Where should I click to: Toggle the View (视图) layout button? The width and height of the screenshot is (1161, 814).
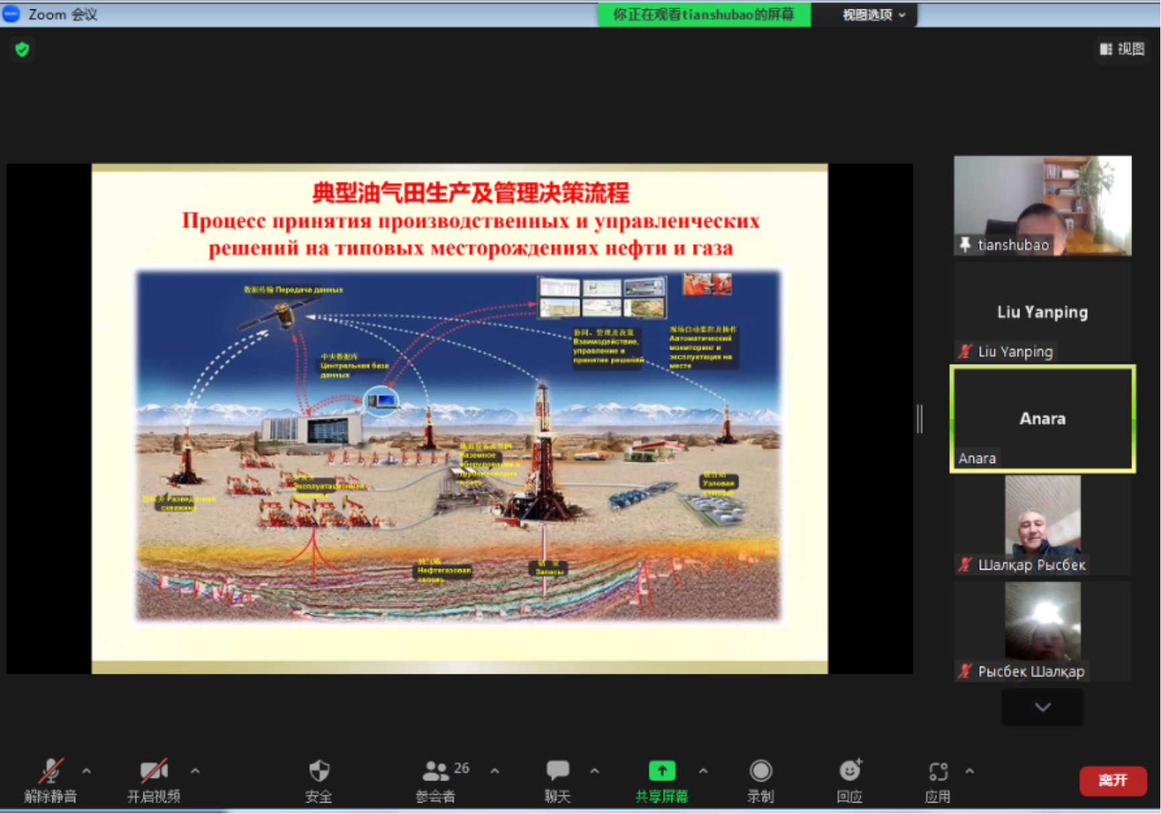click(1122, 49)
